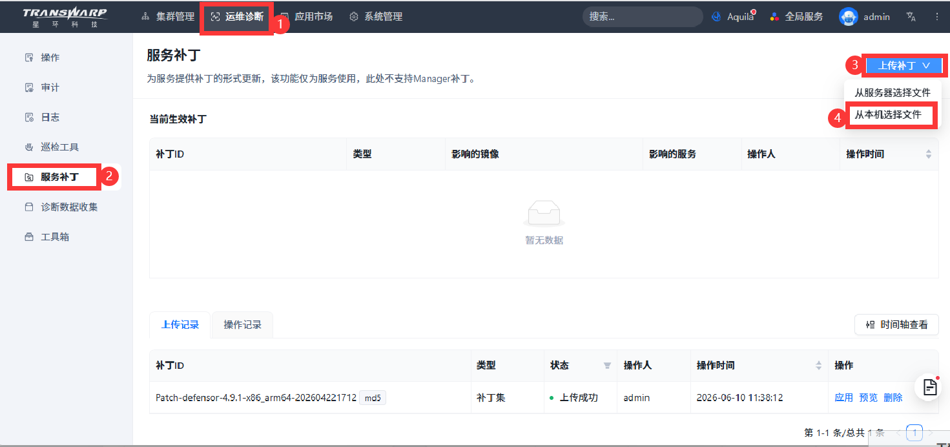The image size is (950, 447).
Task: Click the 日志 sidebar icon
Action: (29, 117)
